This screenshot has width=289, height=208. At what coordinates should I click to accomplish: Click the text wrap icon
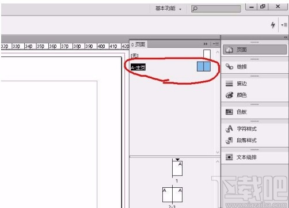[x=229, y=157]
